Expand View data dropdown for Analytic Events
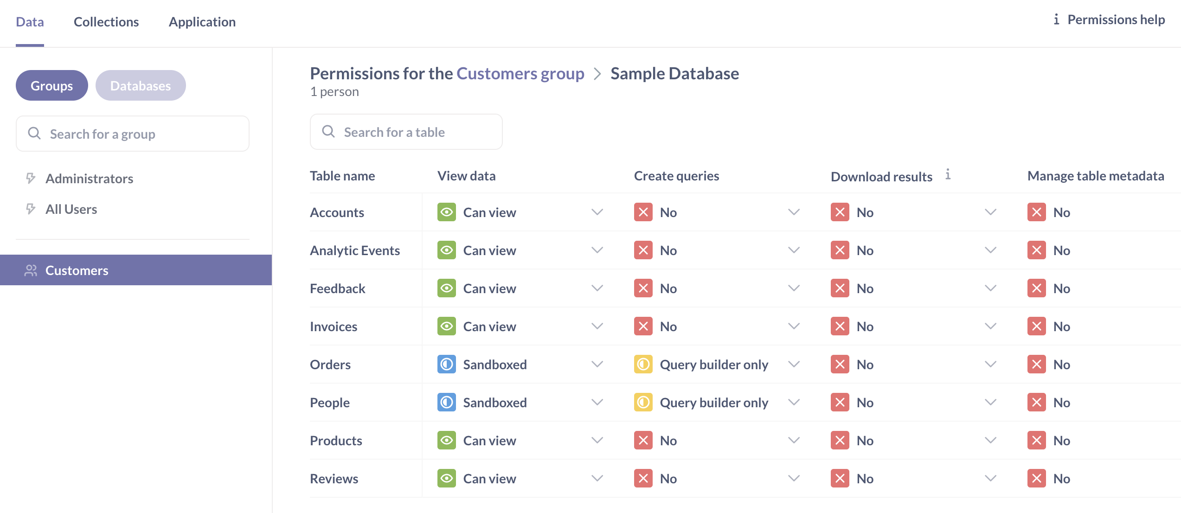The image size is (1181, 513). click(597, 250)
